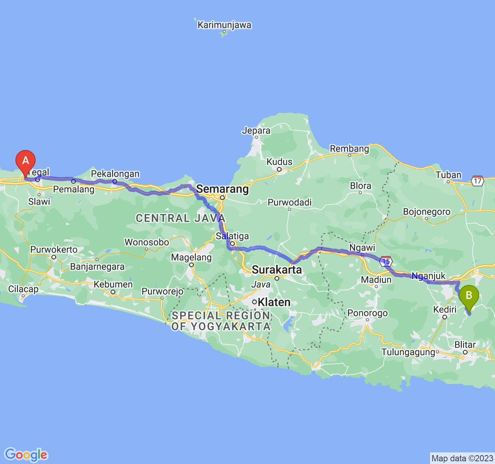The image size is (495, 464).
Task: Click the Wonosobo label
Action: pos(147,242)
